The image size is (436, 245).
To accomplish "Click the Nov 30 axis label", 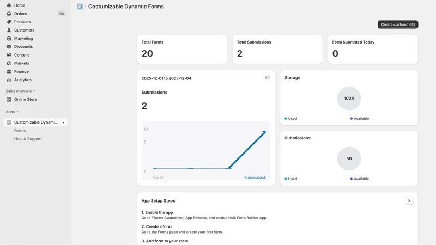I will point(158,177).
